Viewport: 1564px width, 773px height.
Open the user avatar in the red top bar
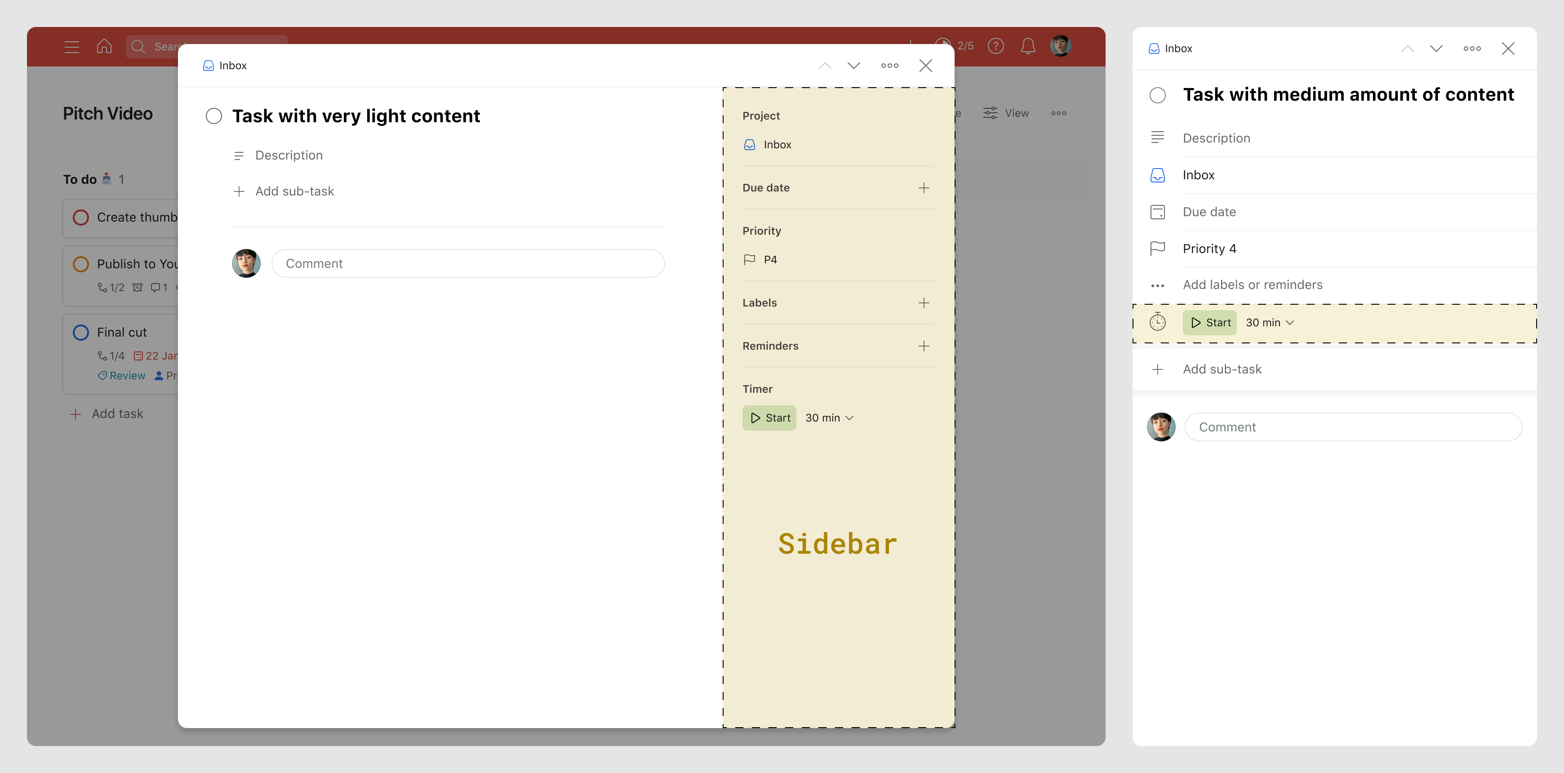click(x=1061, y=46)
